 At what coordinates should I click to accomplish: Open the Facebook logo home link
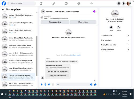[x=4, y=3]
